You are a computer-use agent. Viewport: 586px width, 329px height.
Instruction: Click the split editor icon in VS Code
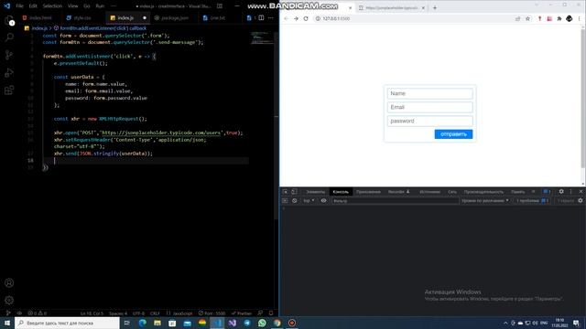coord(261,17)
